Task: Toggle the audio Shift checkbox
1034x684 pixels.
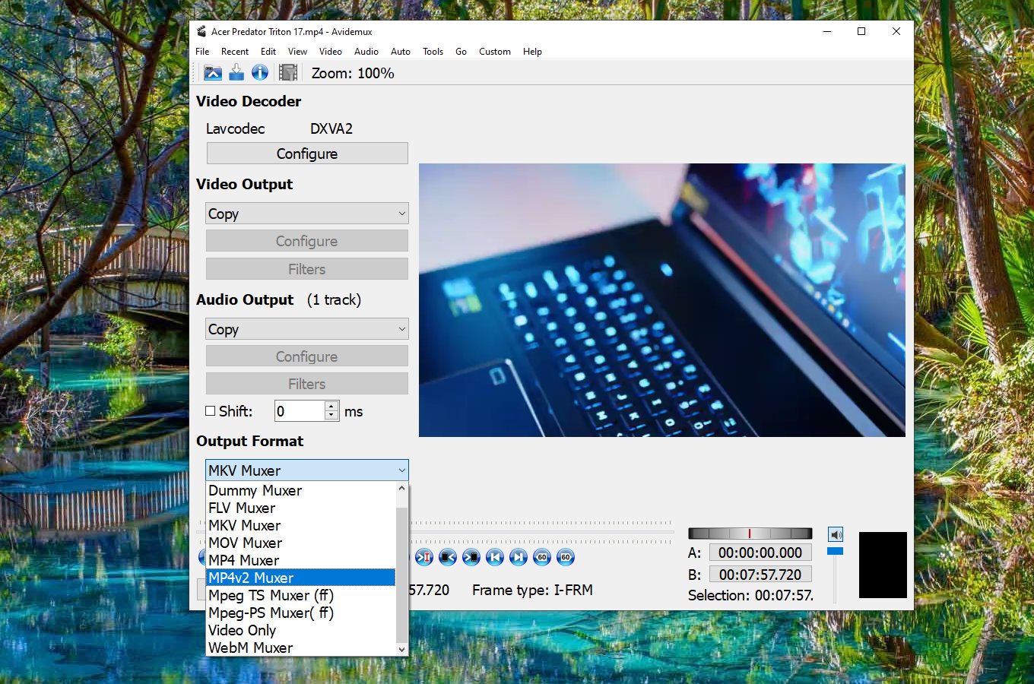Action: 211,411
